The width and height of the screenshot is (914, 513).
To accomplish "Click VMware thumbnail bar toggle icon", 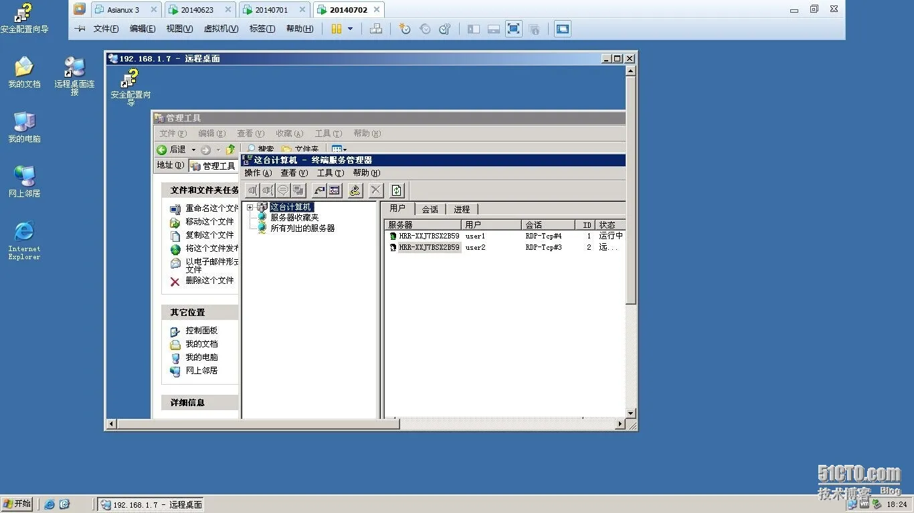I will click(x=494, y=29).
